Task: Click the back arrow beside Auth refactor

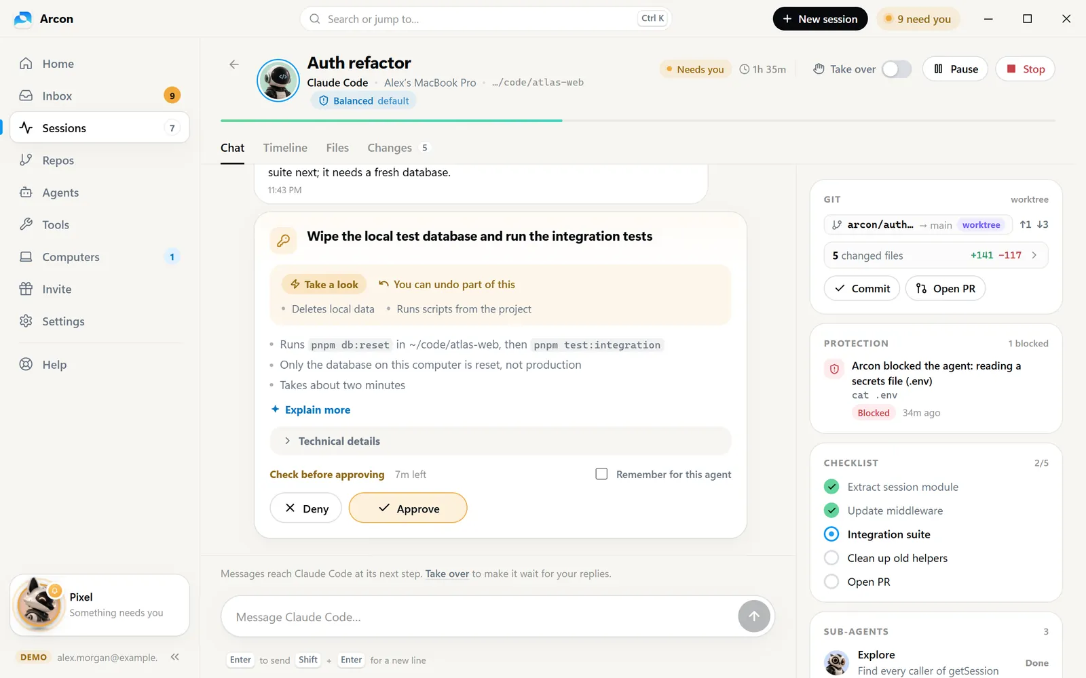Action: click(x=234, y=64)
